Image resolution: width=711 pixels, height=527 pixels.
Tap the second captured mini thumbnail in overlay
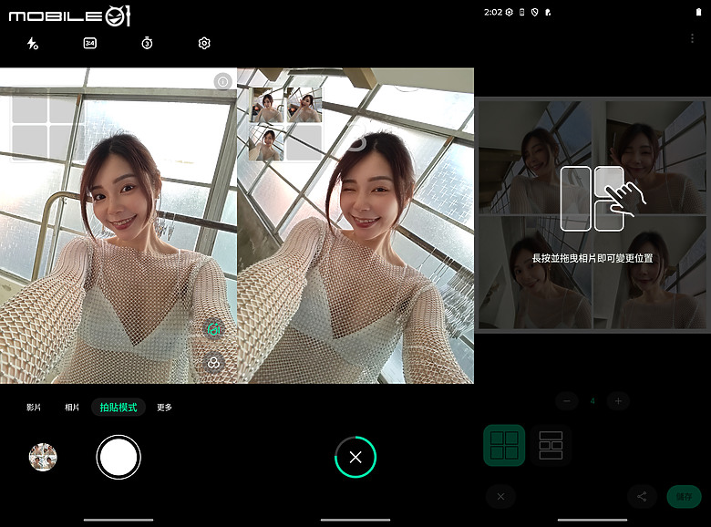coord(304,105)
